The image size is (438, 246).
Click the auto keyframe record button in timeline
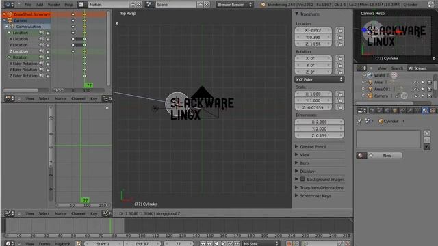coord(289,243)
